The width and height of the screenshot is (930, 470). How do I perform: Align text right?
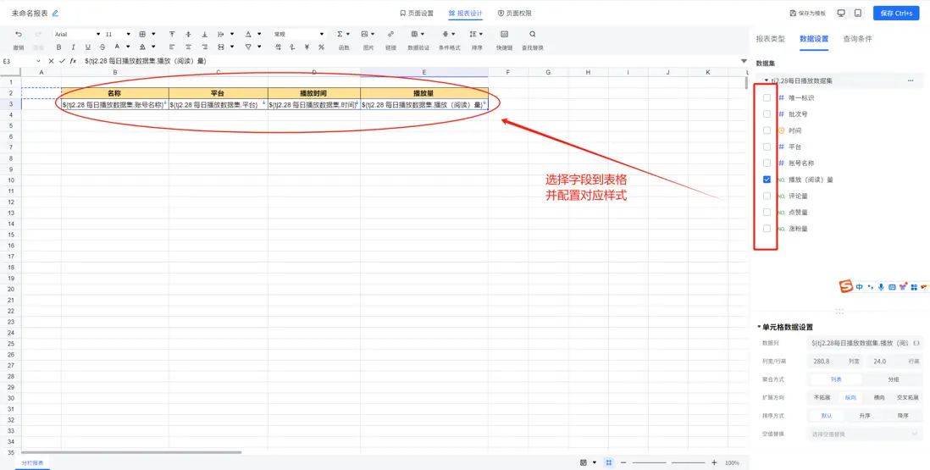[x=205, y=47]
